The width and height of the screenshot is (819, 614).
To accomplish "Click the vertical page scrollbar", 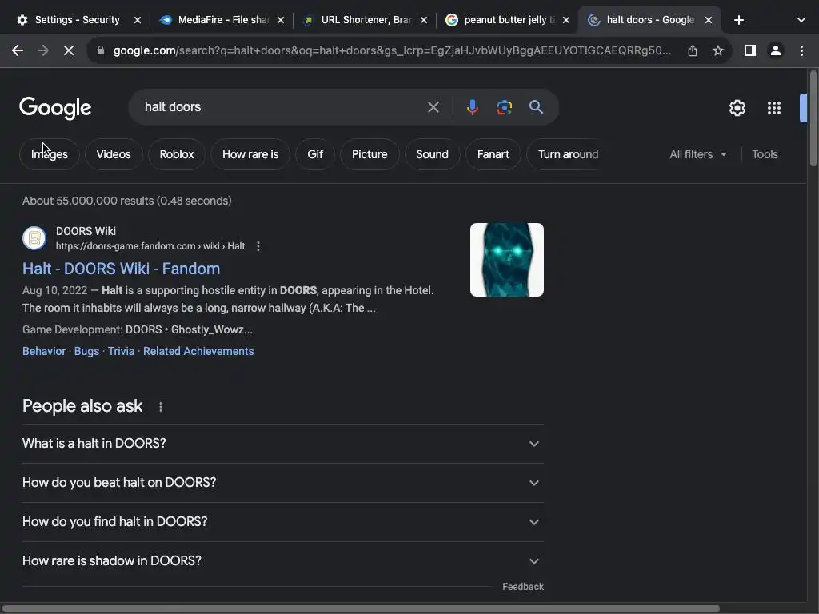I will [813, 118].
